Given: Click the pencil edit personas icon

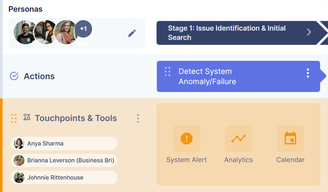Looking at the screenshot, I should tap(132, 33).
